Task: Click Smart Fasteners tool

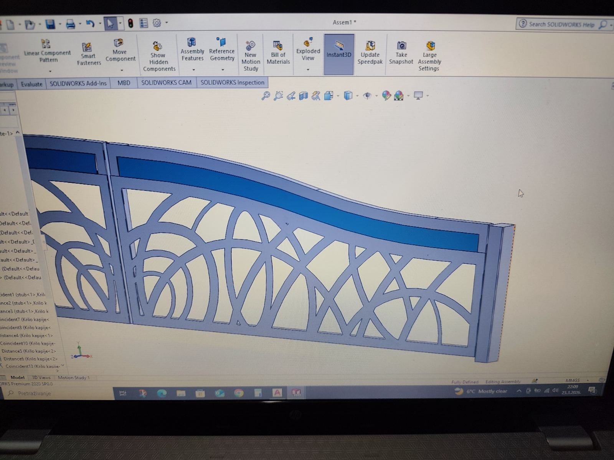Action: (89, 54)
